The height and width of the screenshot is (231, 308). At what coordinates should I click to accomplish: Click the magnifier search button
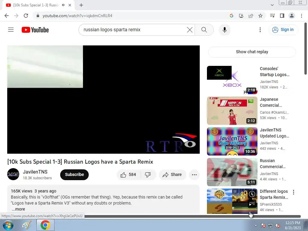coord(204,30)
